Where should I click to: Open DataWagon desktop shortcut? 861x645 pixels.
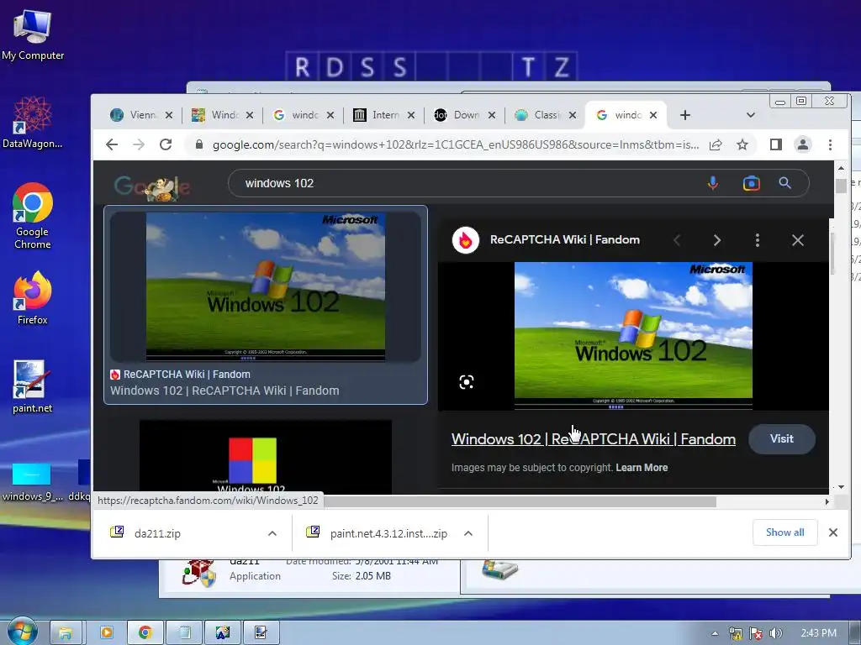(33, 123)
